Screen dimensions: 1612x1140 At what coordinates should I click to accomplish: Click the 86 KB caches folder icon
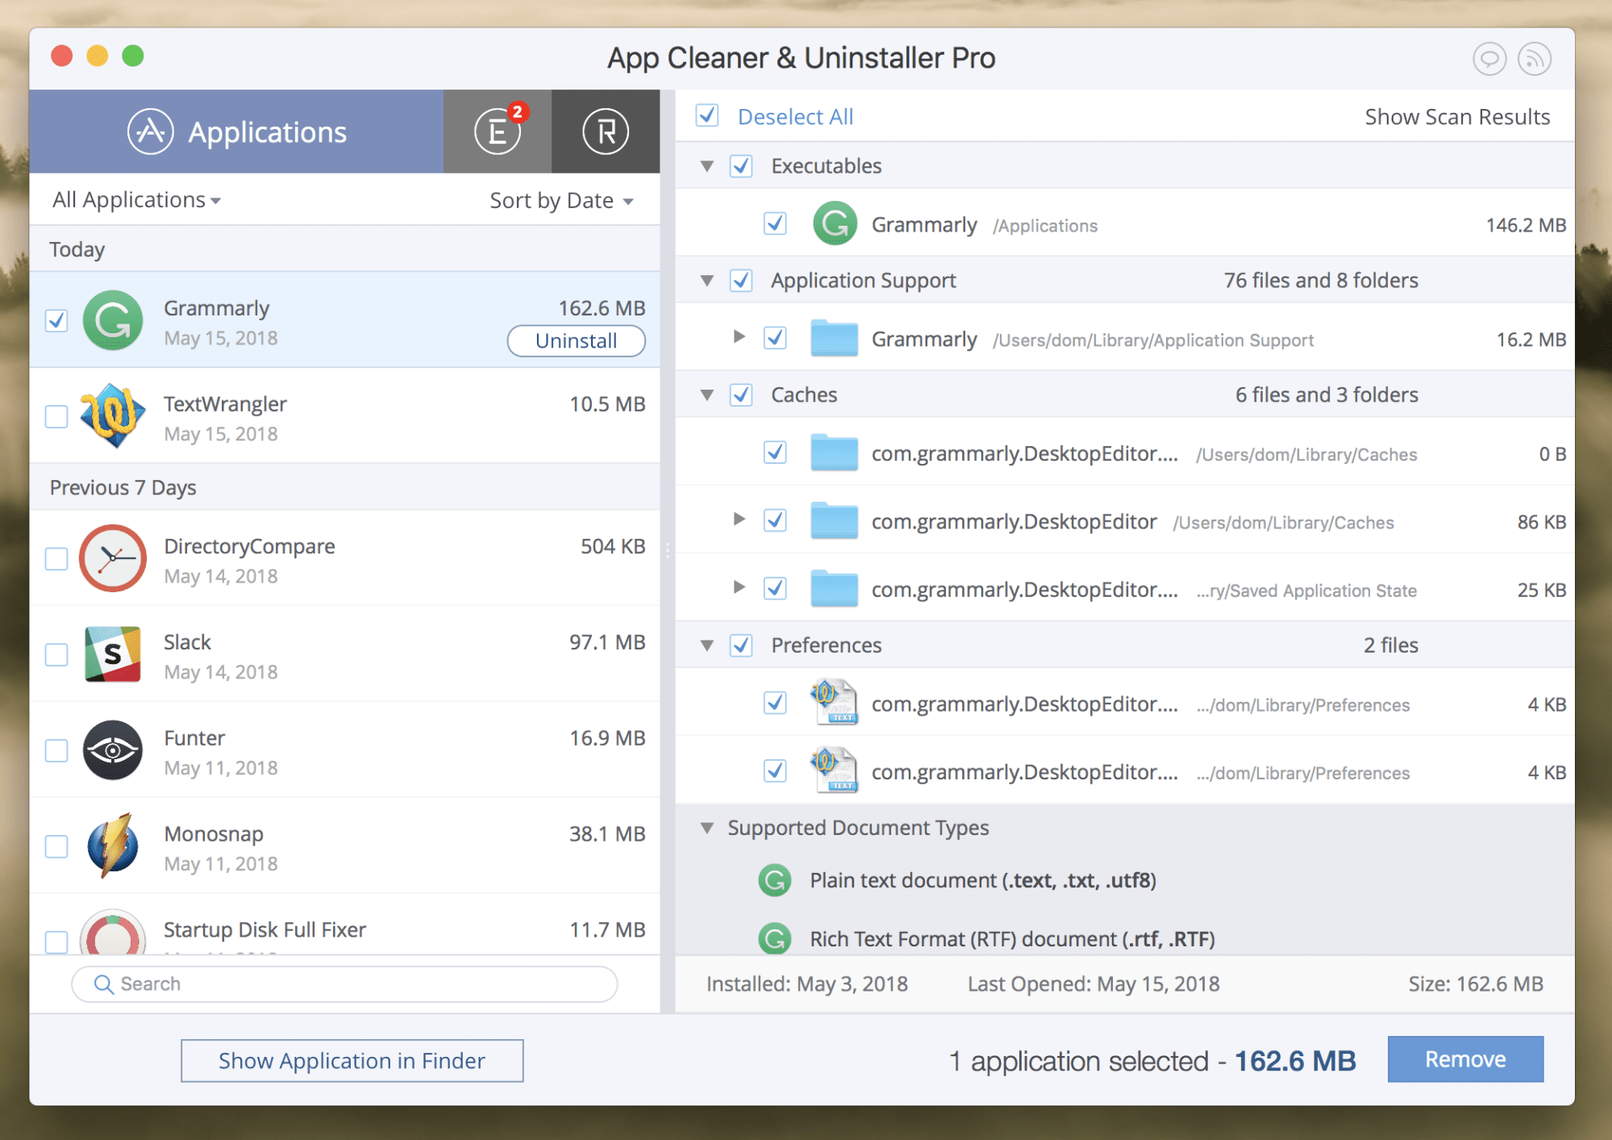(x=835, y=520)
